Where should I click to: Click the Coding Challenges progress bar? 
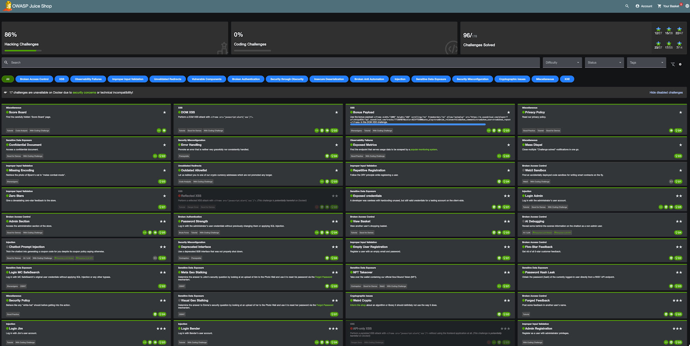click(x=253, y=51)
